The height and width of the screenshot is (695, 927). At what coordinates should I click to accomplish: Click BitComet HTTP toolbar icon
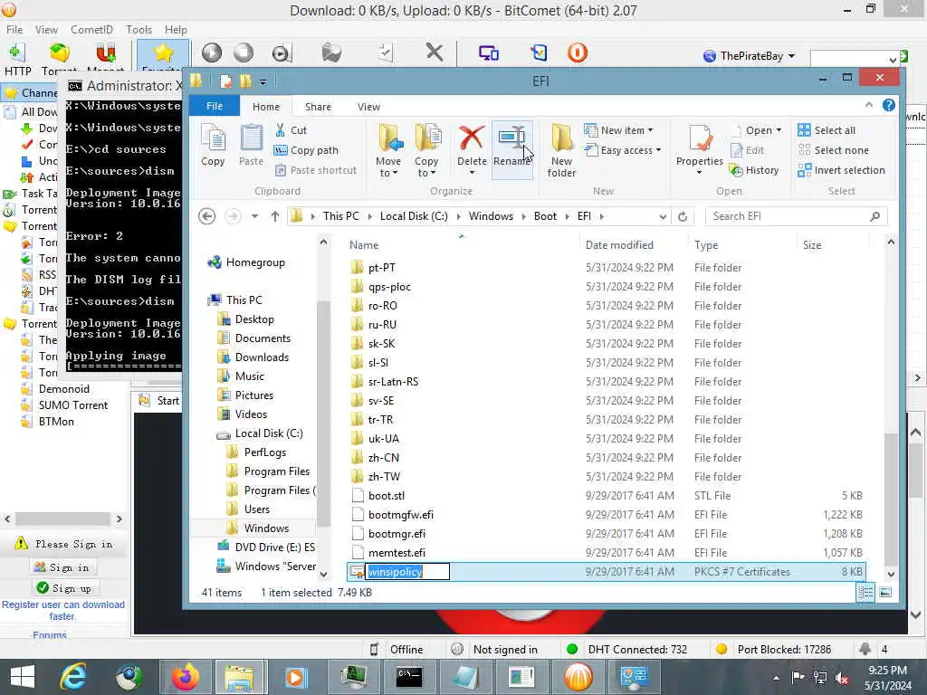coord(17,59)
